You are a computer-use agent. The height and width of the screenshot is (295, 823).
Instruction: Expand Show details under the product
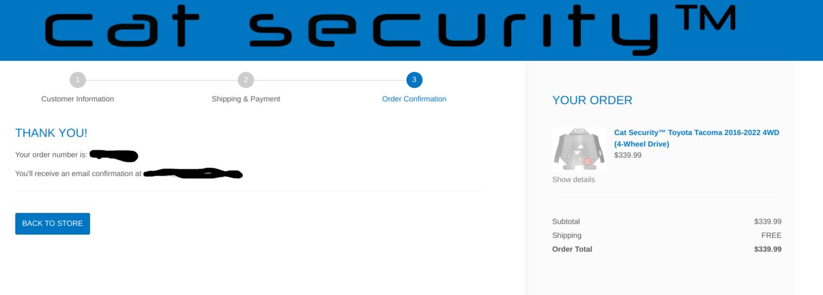(573, 179)
